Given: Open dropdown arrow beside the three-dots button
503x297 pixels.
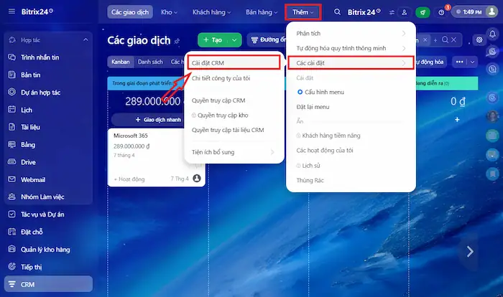Looking at the screenshot, I should click(x=472, y=62).
